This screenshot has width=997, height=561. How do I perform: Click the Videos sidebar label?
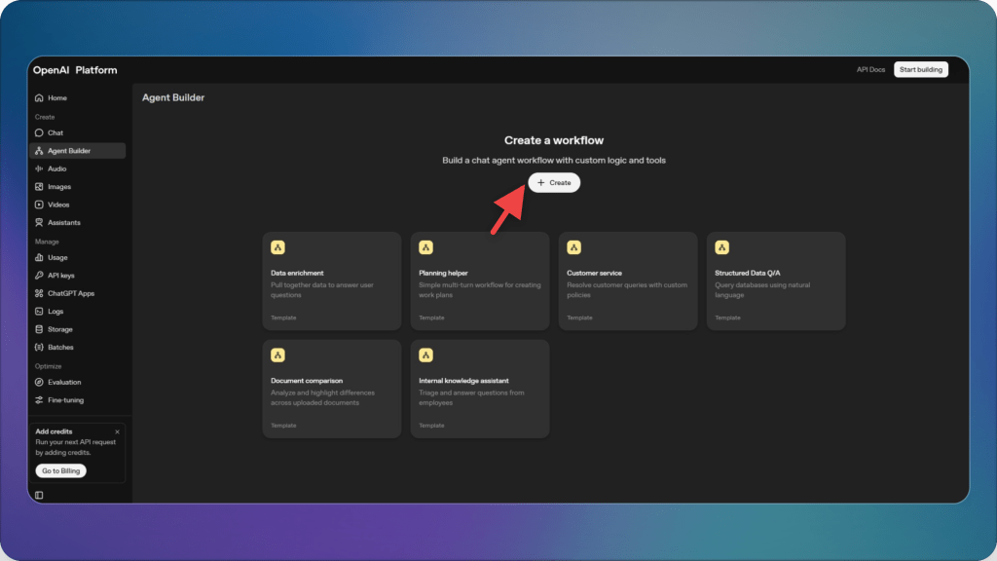tap(58, 205)
